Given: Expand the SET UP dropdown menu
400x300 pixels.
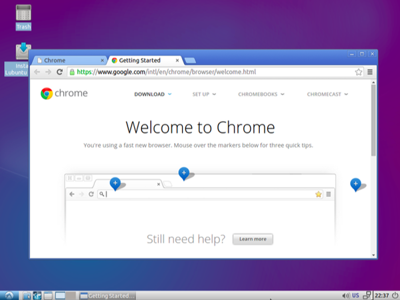Looking at the screenshot, I should click(204, 94).
